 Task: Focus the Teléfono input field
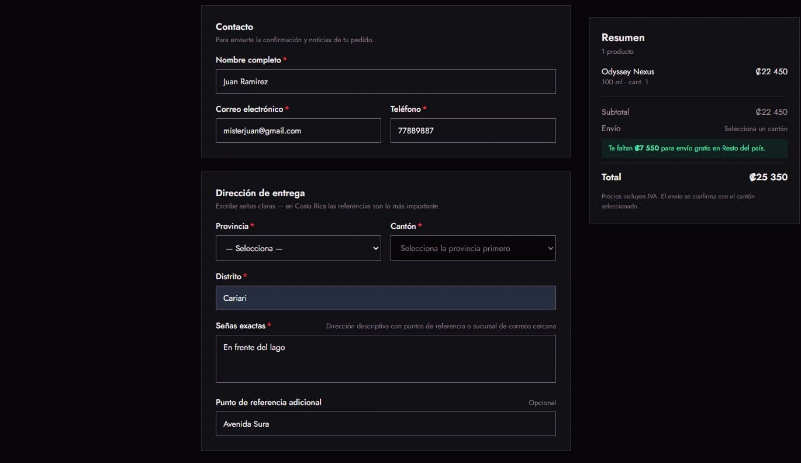click(473, 131)
